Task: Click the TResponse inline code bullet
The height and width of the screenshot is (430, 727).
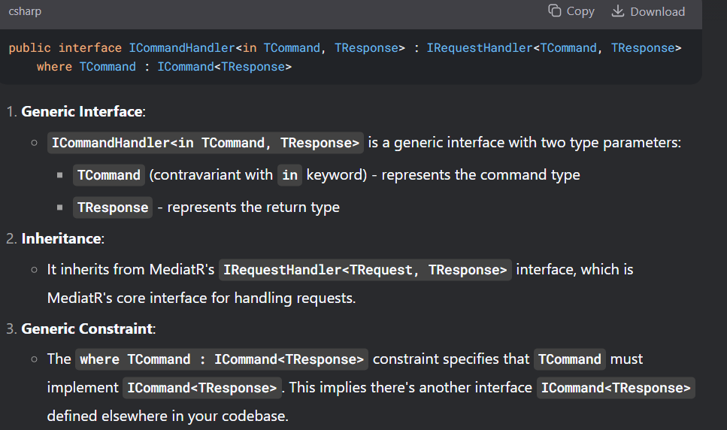Action: [x=113, y=207]
